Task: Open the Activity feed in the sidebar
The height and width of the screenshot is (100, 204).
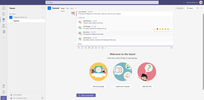Action: (x=3, y=8)
